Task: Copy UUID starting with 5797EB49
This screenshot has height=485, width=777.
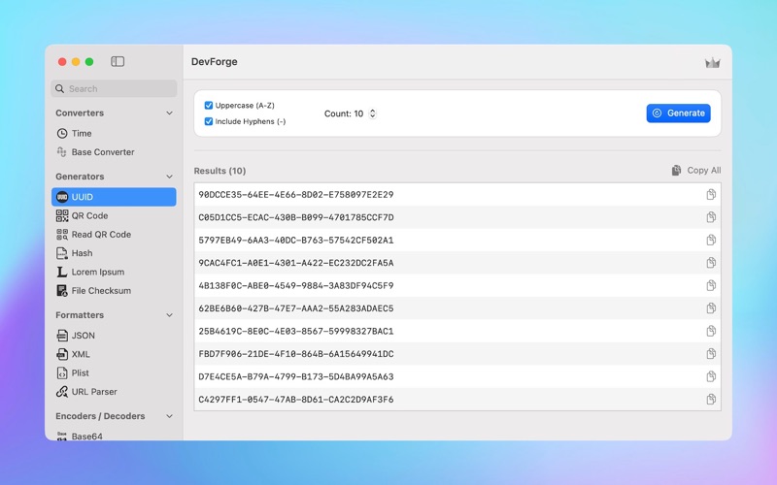Action: 711,240
